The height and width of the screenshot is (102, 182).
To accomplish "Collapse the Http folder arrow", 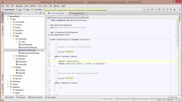I will 11,36.
